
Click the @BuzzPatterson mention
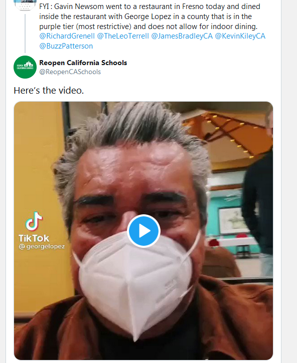click(x=66, y=46)
